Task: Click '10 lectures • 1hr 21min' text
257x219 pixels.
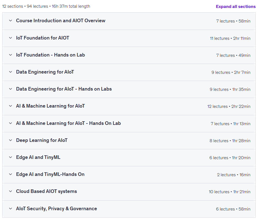Action: (230, 192)
